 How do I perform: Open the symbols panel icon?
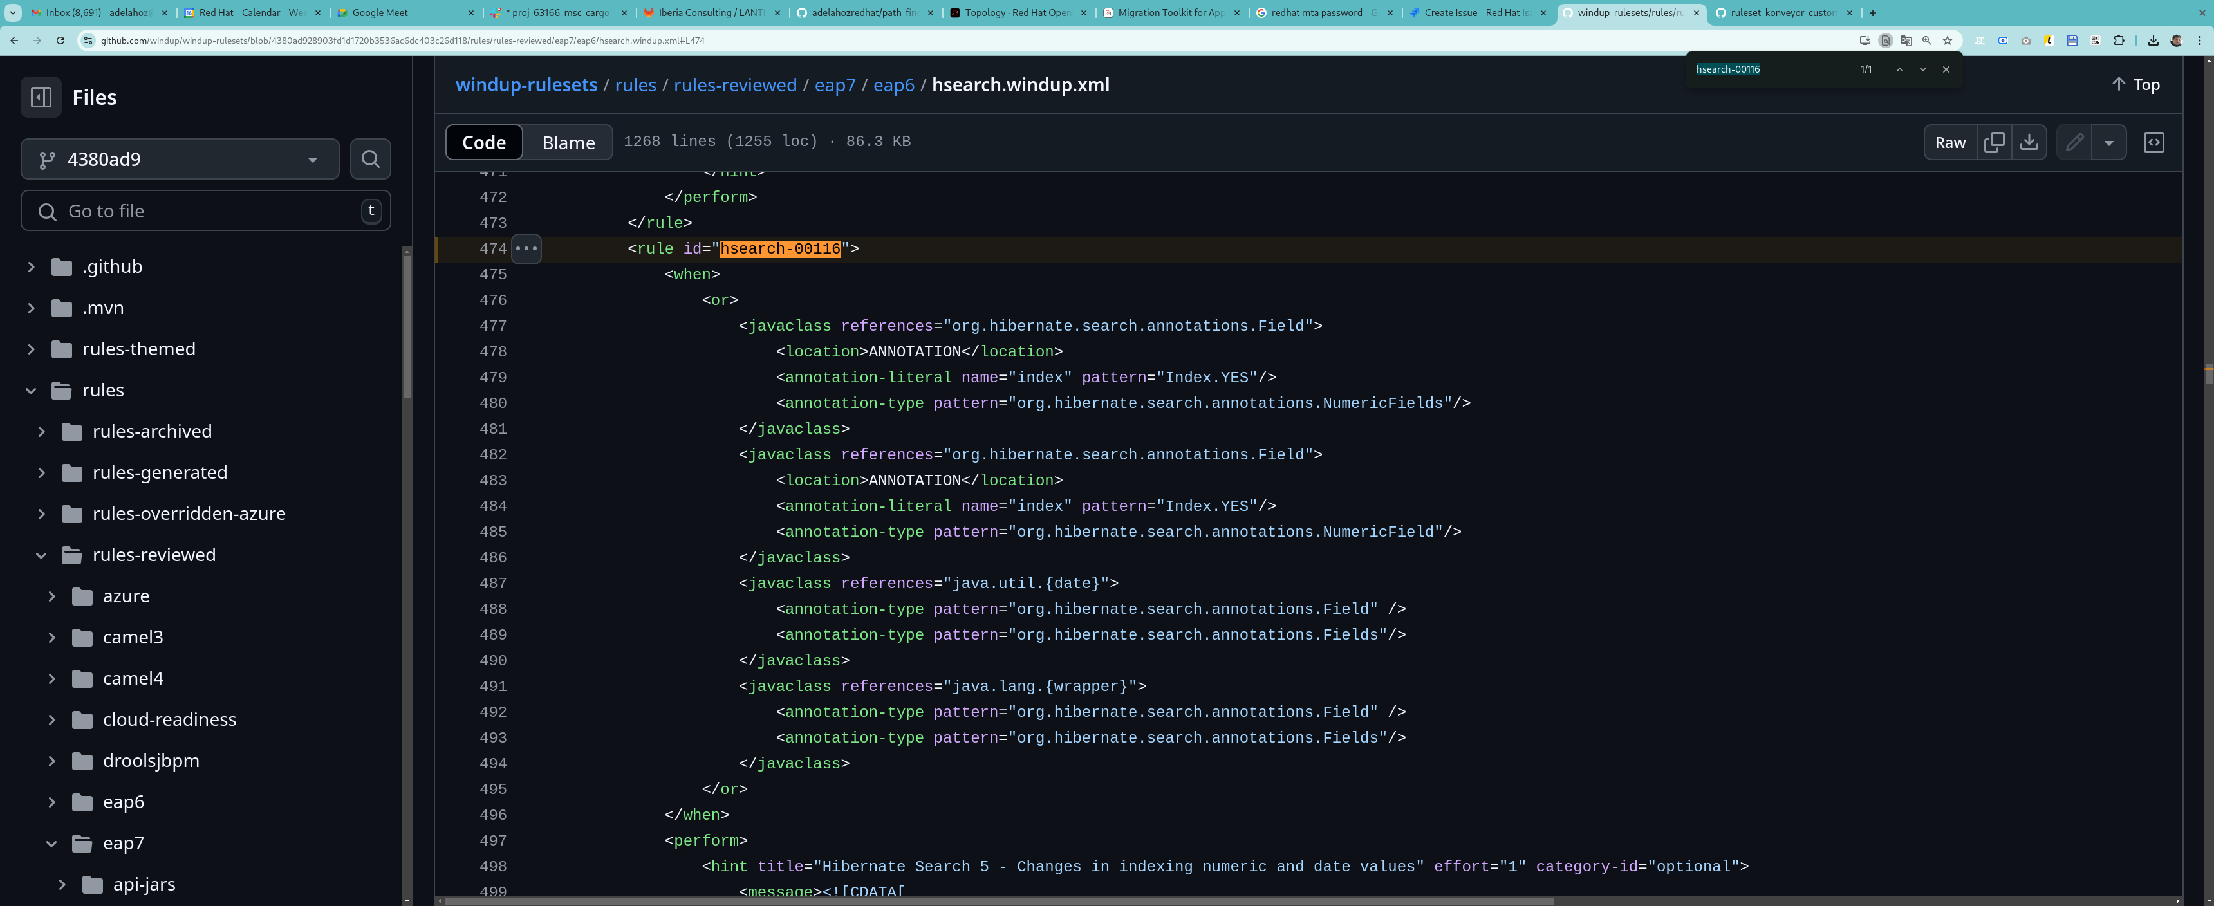coord(2154,143)
